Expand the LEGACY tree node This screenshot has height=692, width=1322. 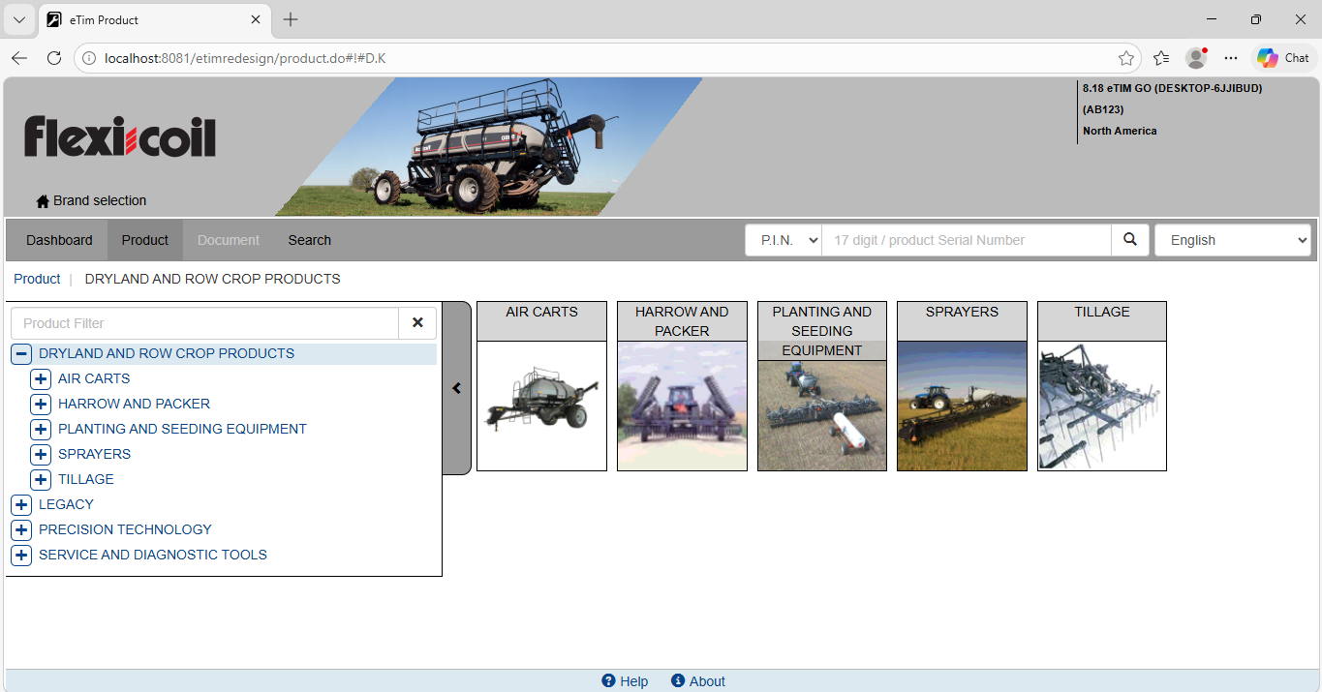coord(21,505)
